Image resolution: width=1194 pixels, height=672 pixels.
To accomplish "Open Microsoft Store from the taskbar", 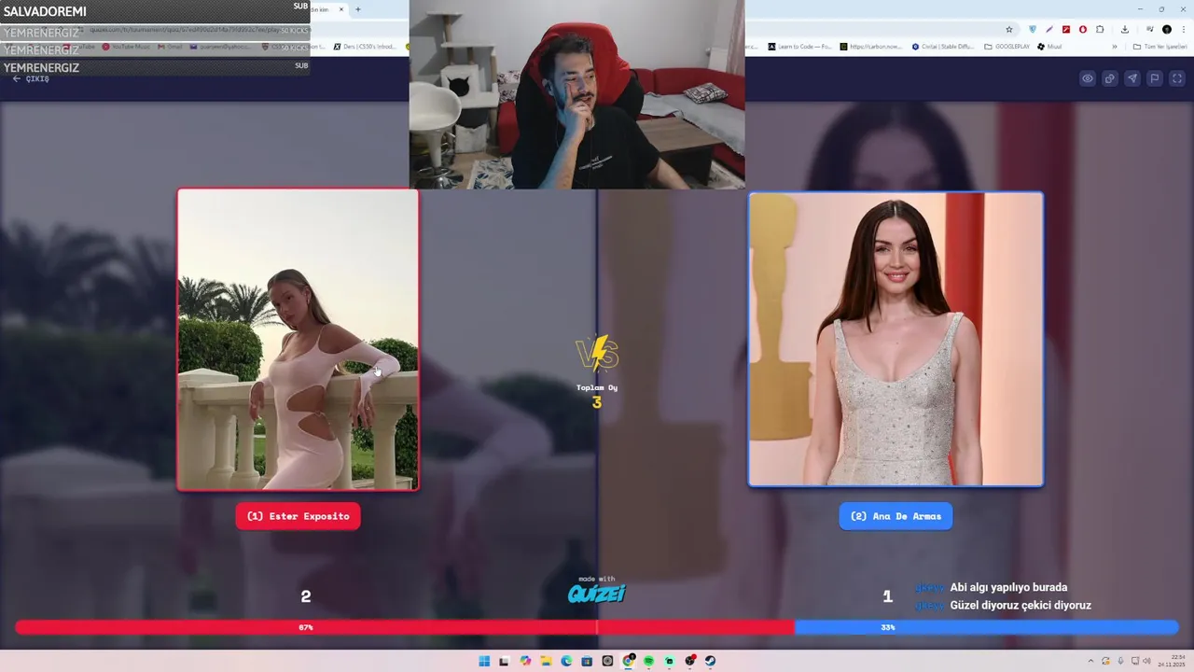I will 587,661.
